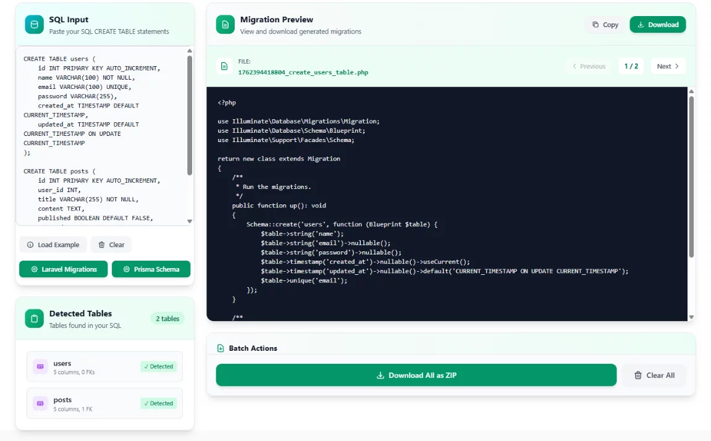Click the clipboard icon on Detected Tables header
711x441 pixels.
pyautogui.click(x=34, y=319)
